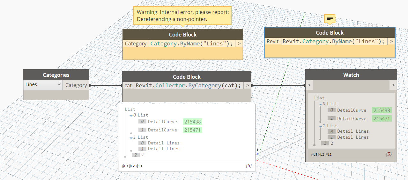Click element ID 215471 in the preview bubble

pos(193,130)
